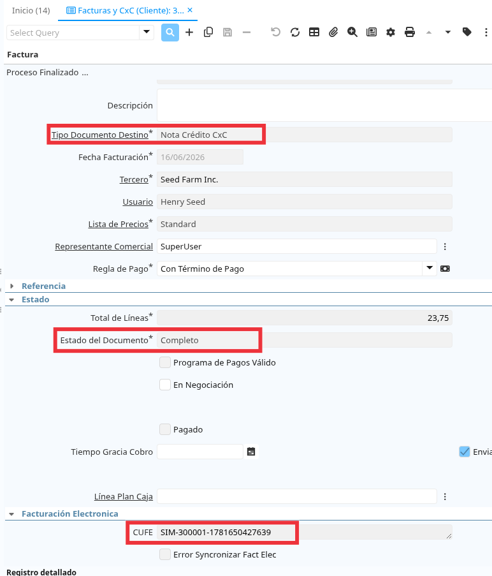Click the Tercero field Seed Farm Inc.

[x=305, y=180]
